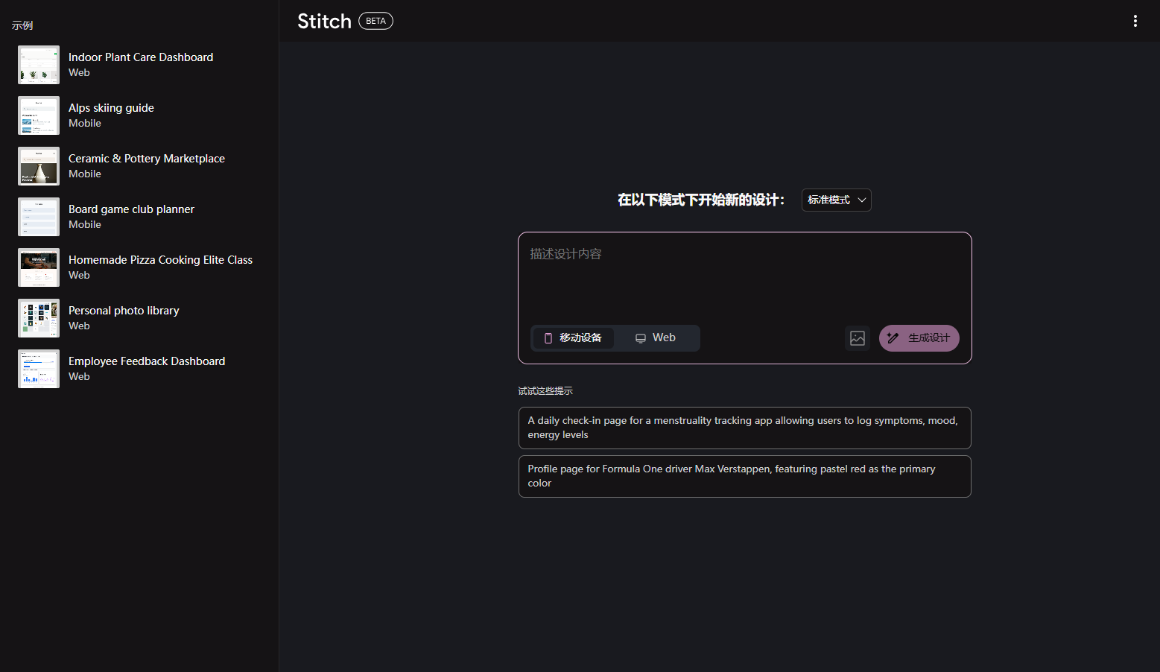Screen dimensions: 1160x672
Task: Click the 试试这些提示 label
Action: click(545, 391)
